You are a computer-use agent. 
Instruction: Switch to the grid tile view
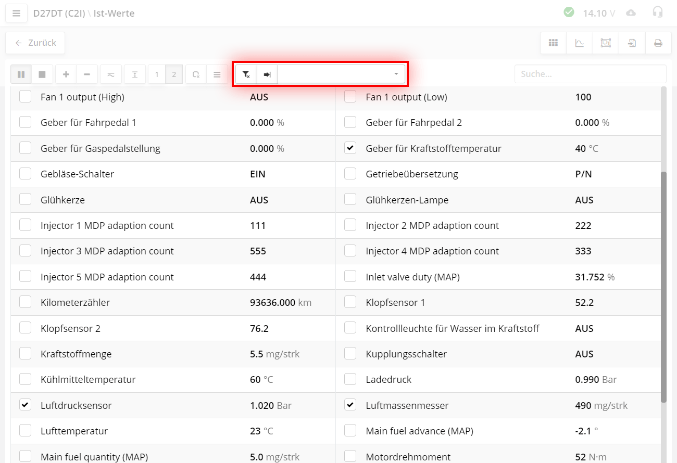click(x=553, y=43)
